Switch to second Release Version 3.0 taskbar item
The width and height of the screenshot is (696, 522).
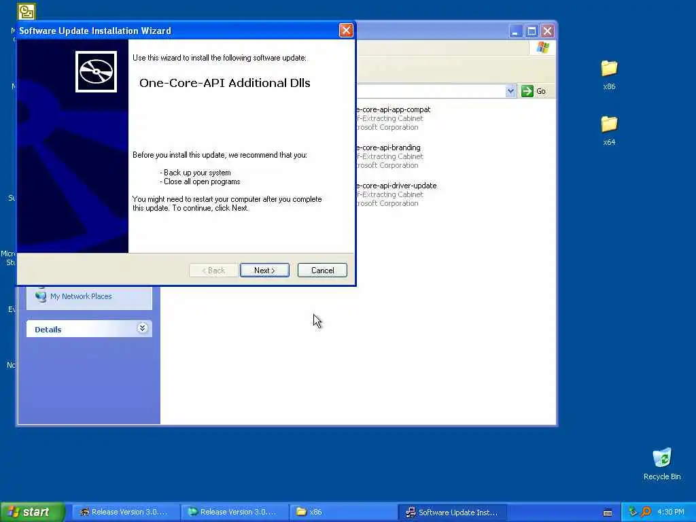coord(234,512)
